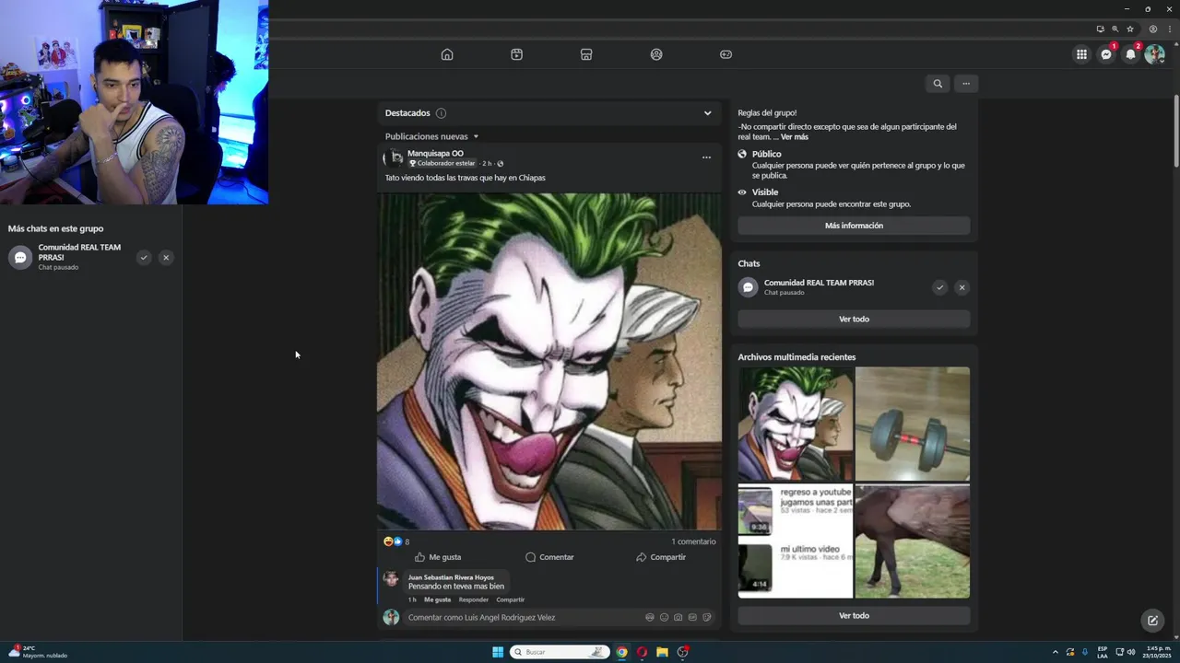Accept right panel chat with checkmark
Viewport: 1180px width, 663px height.
[x=939, y=287]
